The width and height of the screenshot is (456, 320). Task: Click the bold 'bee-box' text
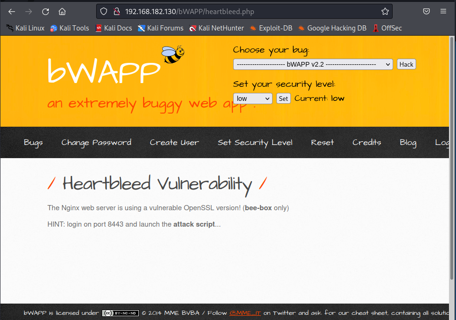point(258,208)
